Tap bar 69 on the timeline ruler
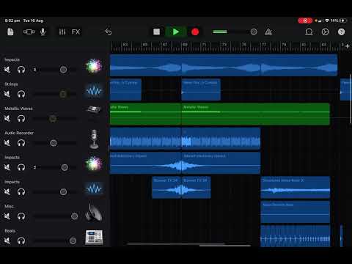This screenshot has width=352, height=264. 185,45
